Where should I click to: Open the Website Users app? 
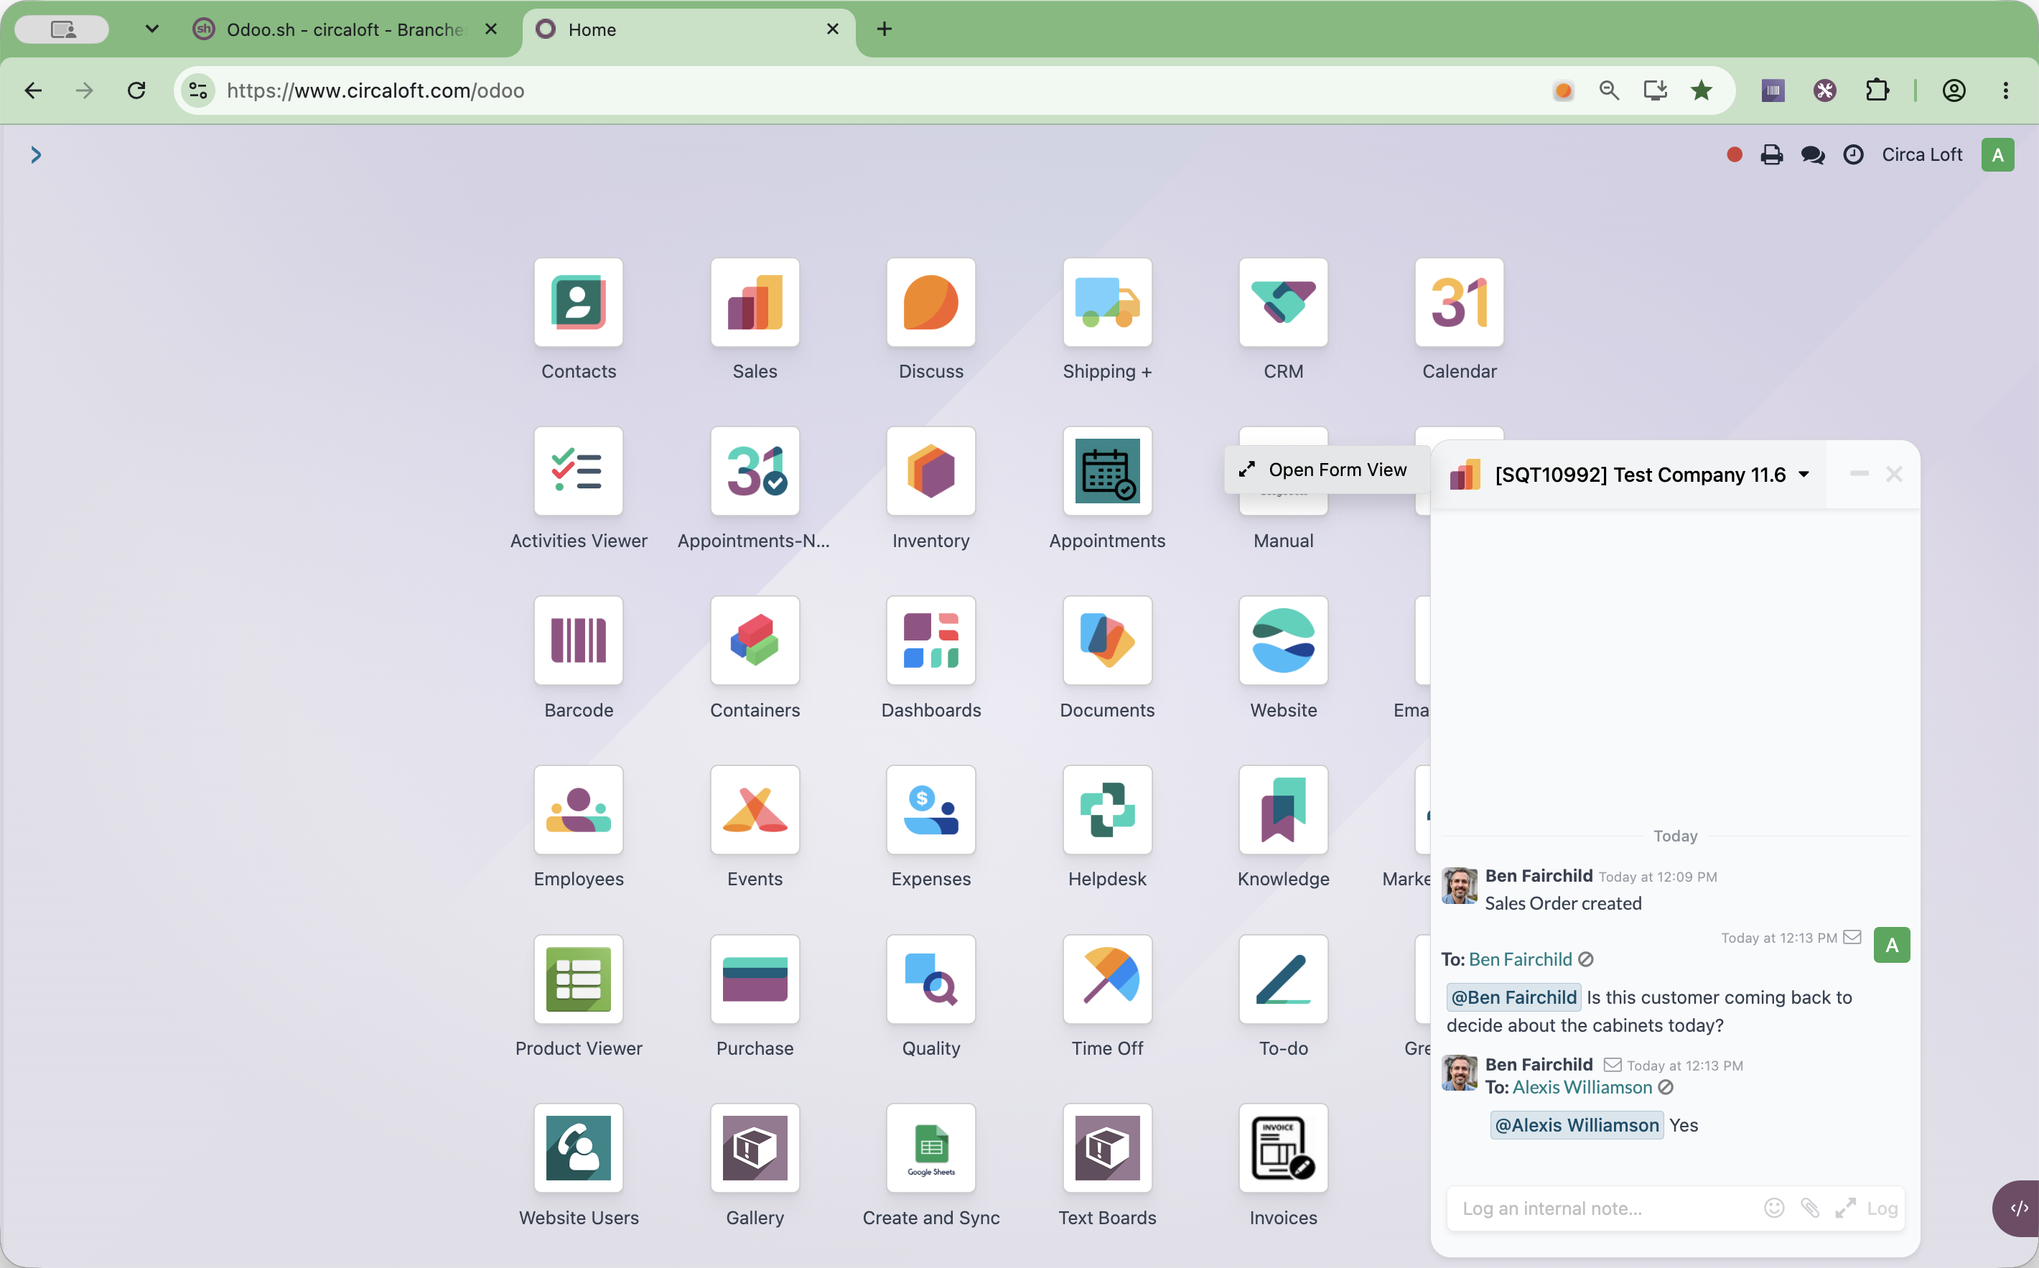[x=579, y=1148]
